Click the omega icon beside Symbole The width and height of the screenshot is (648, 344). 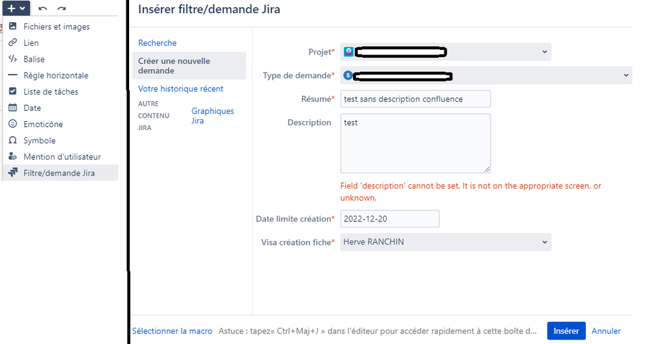[13, 140]
